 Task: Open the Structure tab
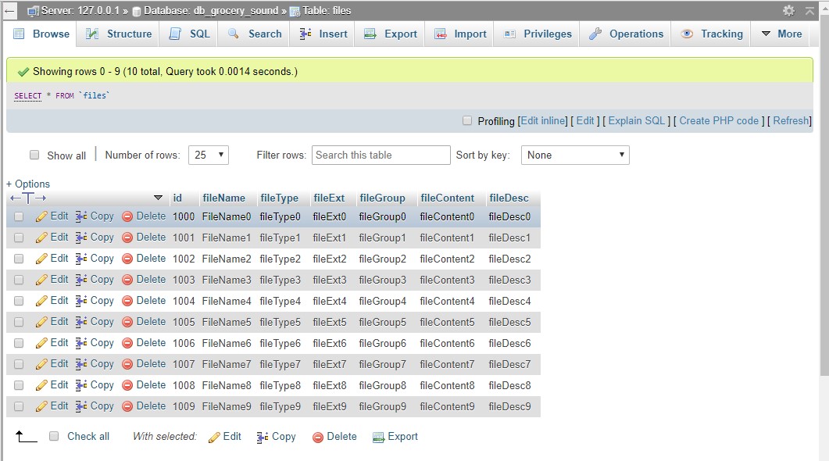(119, 34)
